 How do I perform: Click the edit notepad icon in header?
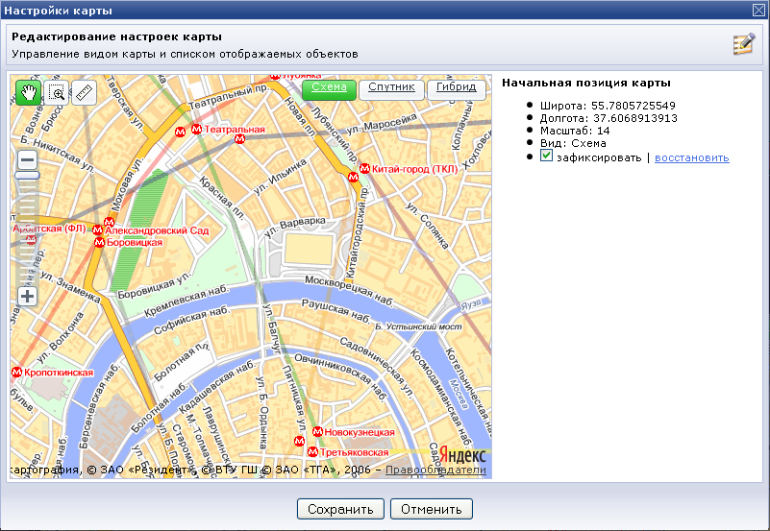[743, 44]
